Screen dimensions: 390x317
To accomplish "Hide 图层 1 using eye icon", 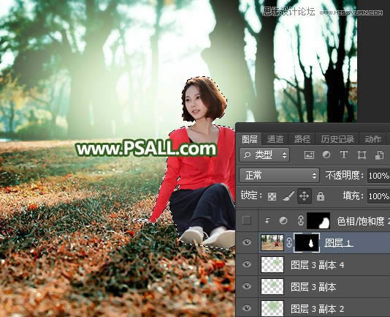I will 246,242.
